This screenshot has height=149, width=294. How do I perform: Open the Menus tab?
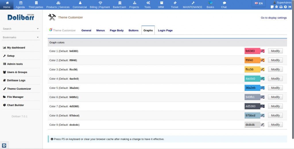[x=100, y=30]
